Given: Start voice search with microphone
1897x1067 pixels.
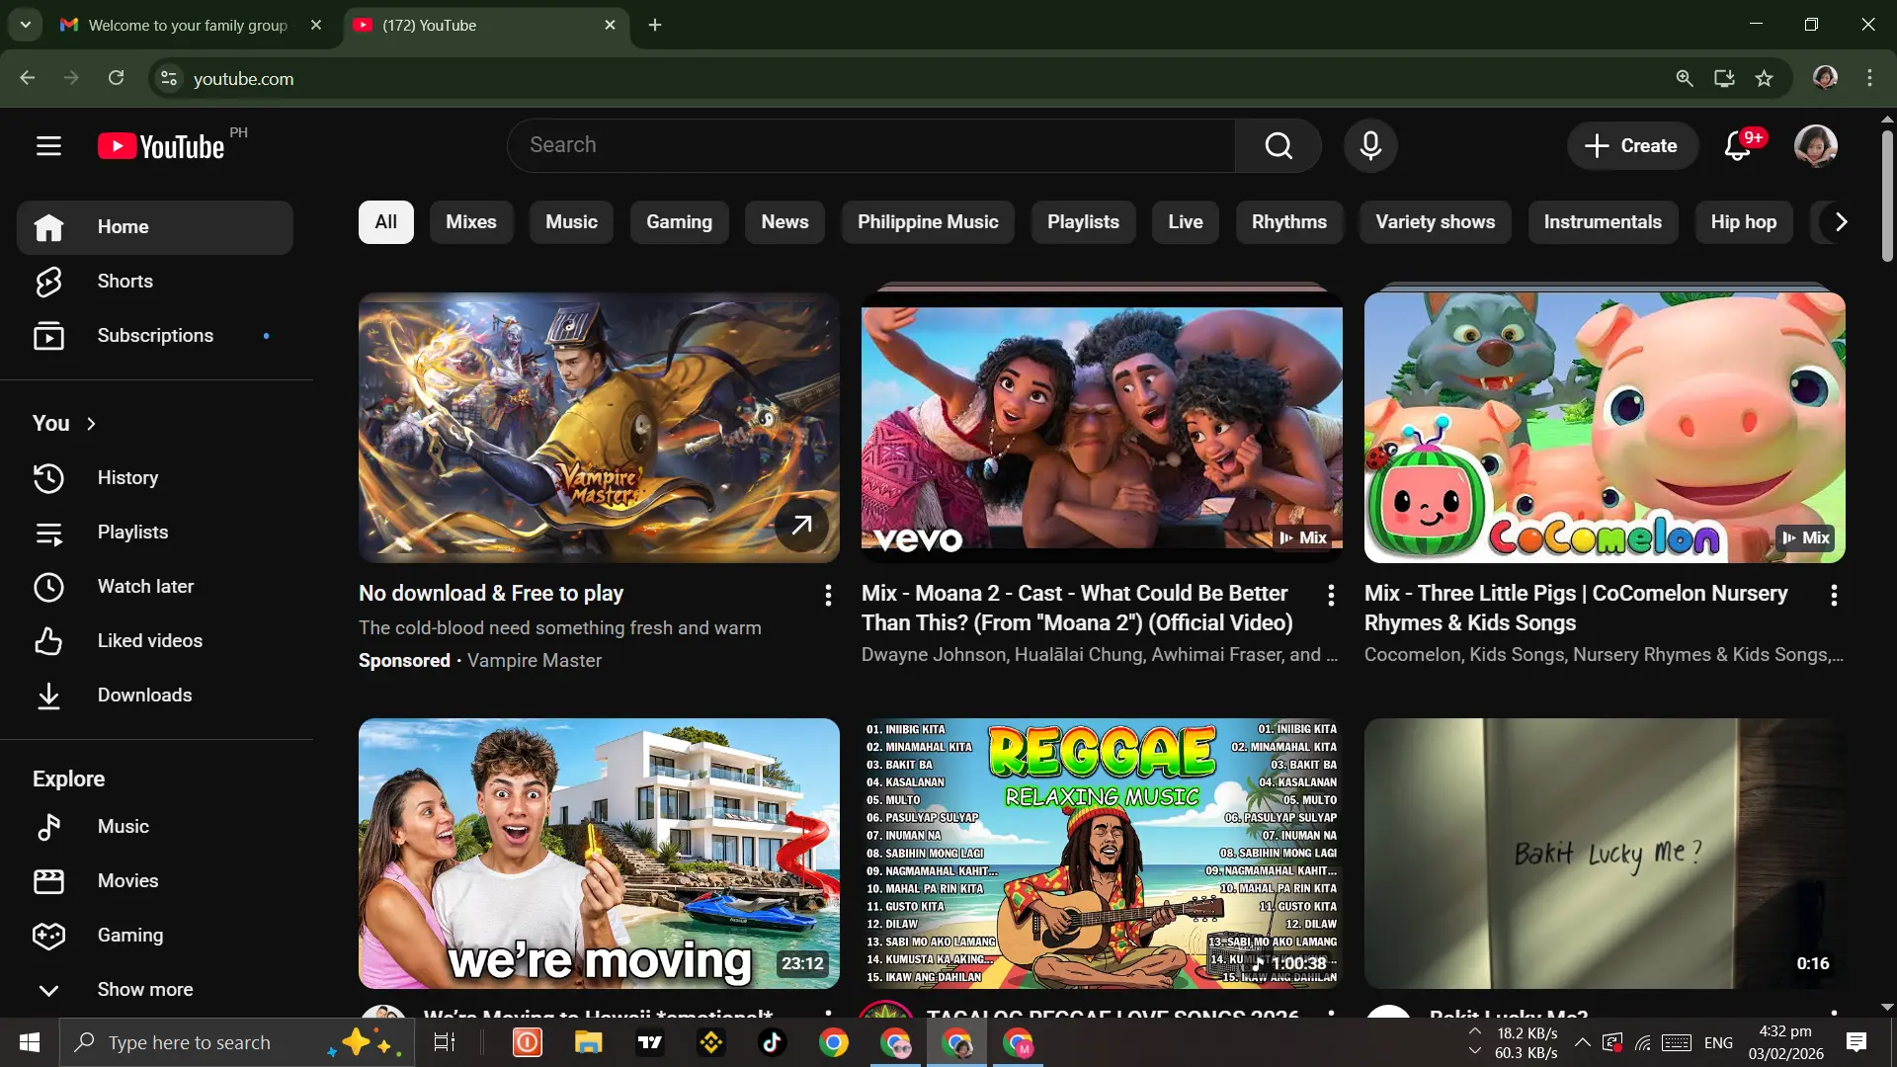Looking at the screenshot, I should [1370, 146].
